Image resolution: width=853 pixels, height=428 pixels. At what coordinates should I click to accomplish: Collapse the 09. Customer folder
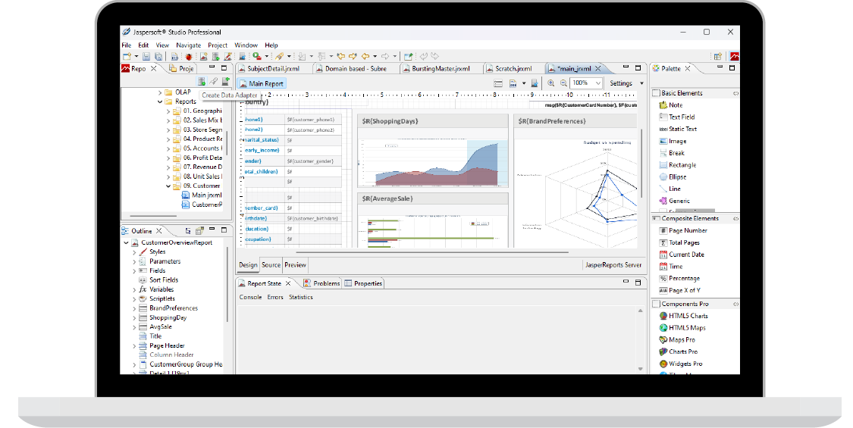click(x=168, y=186)
